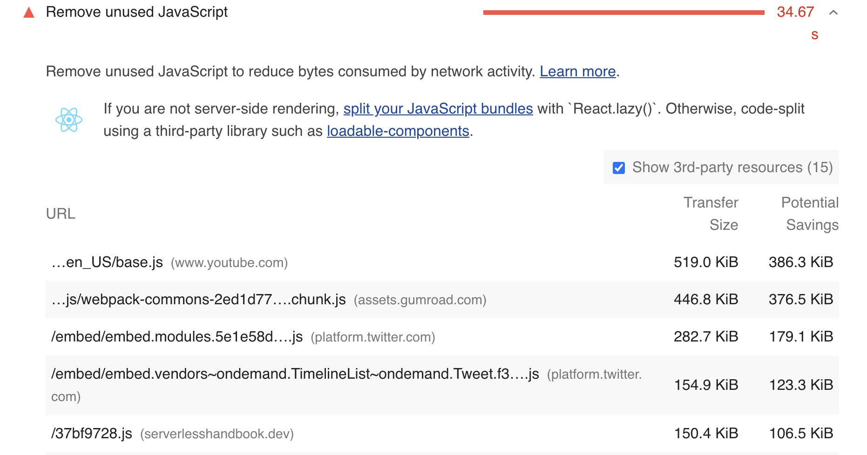Uncheck Show 3rd-party resources checkbox

coord(619,167)
